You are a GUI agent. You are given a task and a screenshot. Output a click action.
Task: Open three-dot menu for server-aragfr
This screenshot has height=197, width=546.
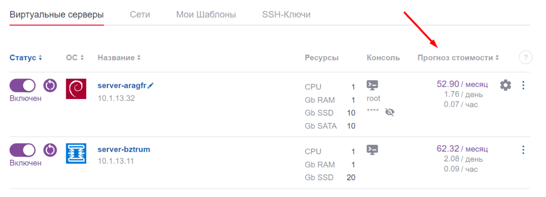pyautogui.click(x=523, y=85)
